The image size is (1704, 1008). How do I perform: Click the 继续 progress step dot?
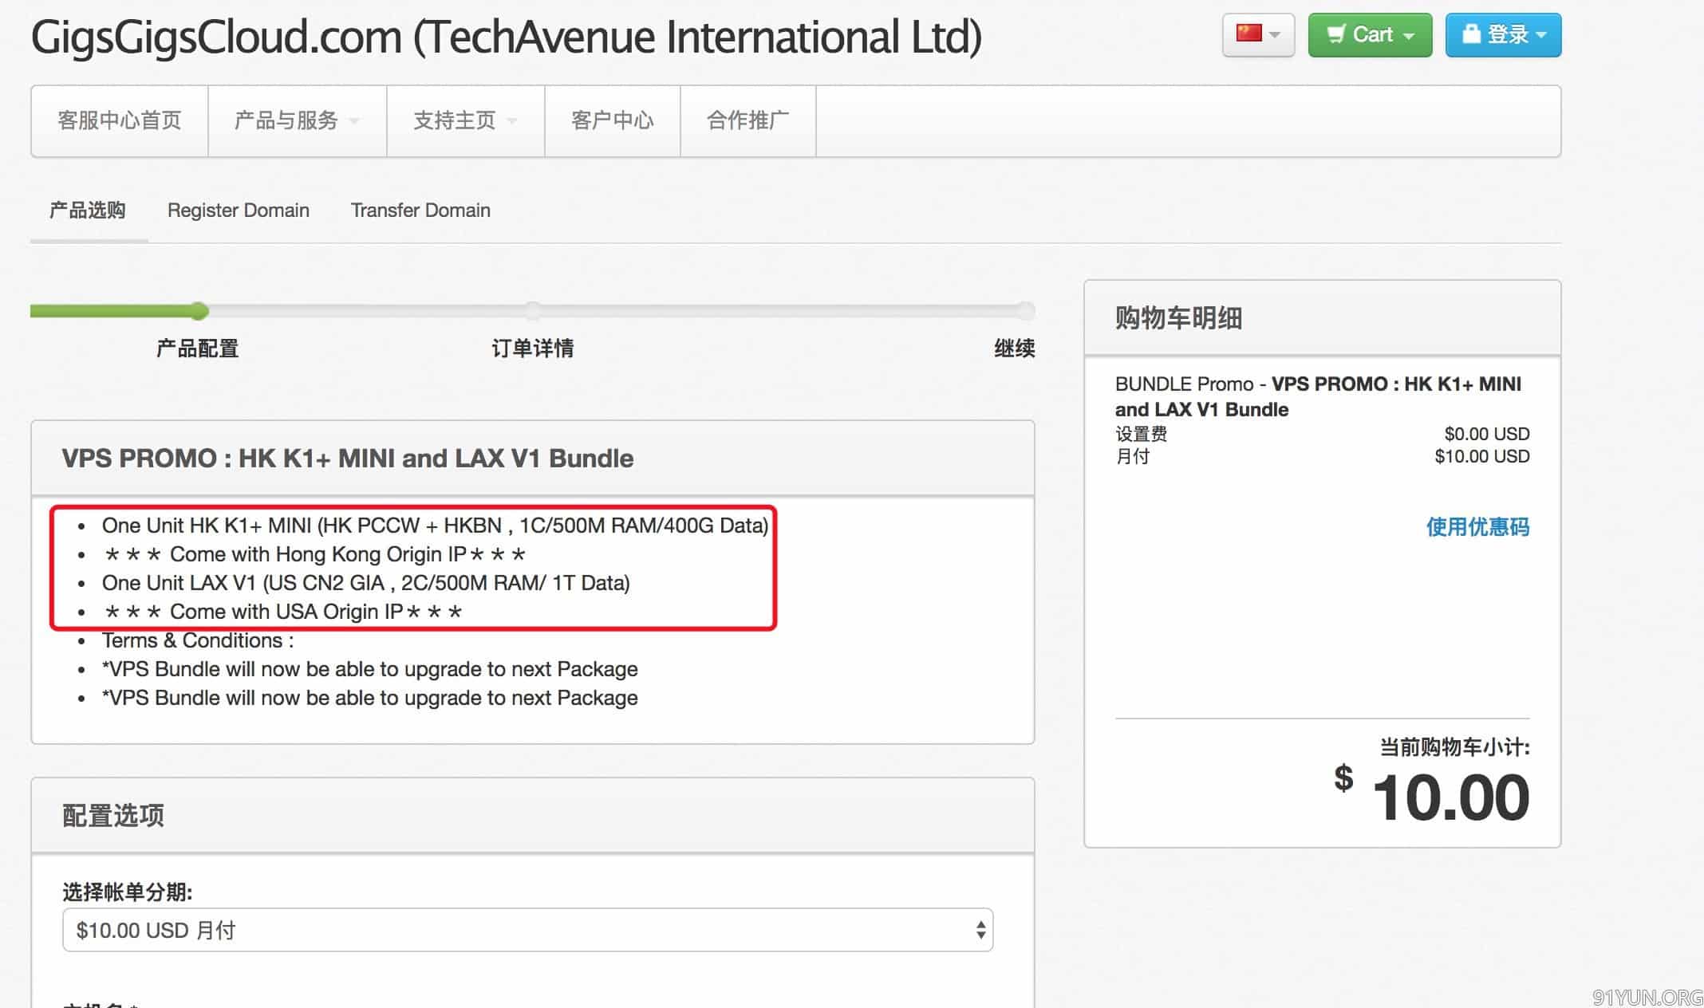point(1026,311)
